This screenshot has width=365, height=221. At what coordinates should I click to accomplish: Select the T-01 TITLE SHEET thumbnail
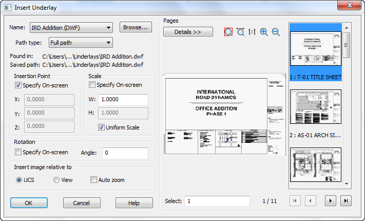[316, 49]
